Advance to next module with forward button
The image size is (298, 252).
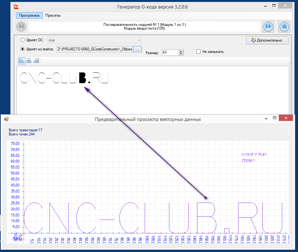[268, 26]
